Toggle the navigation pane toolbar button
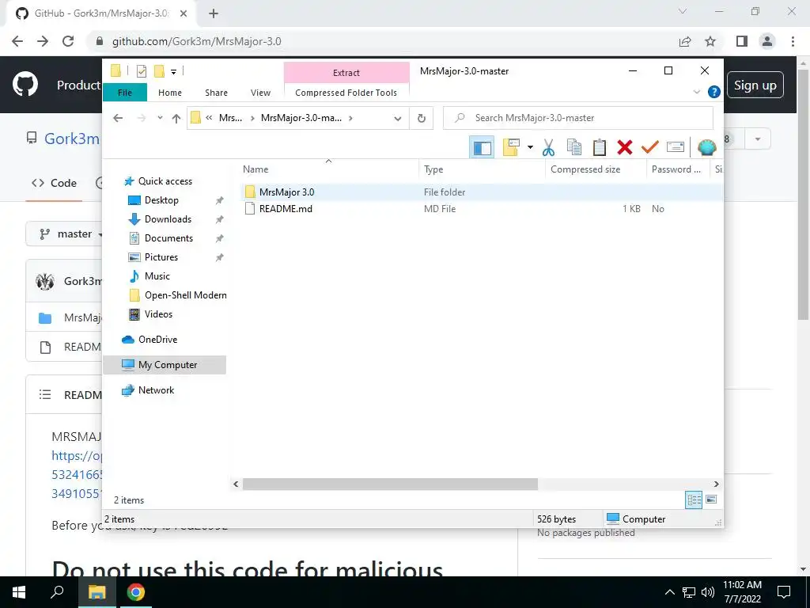 pos(482,148)
